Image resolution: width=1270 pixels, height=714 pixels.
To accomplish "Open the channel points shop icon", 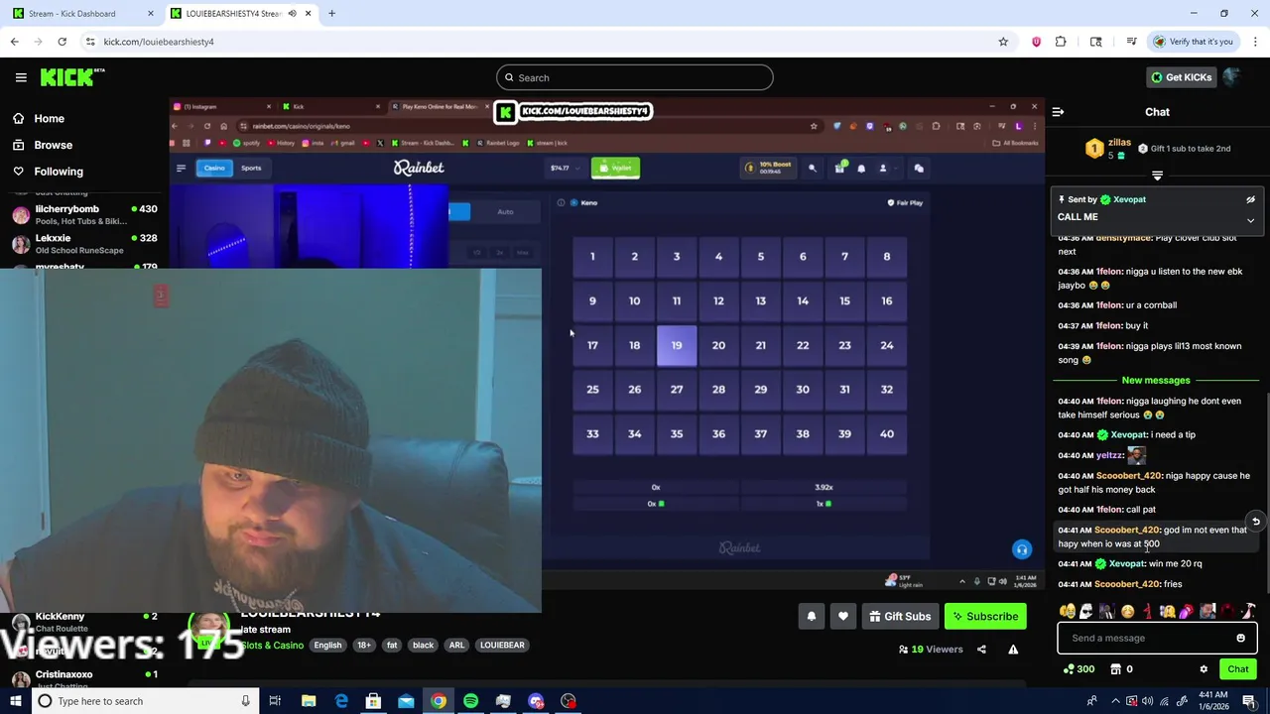I will (x=1115, y=669).
